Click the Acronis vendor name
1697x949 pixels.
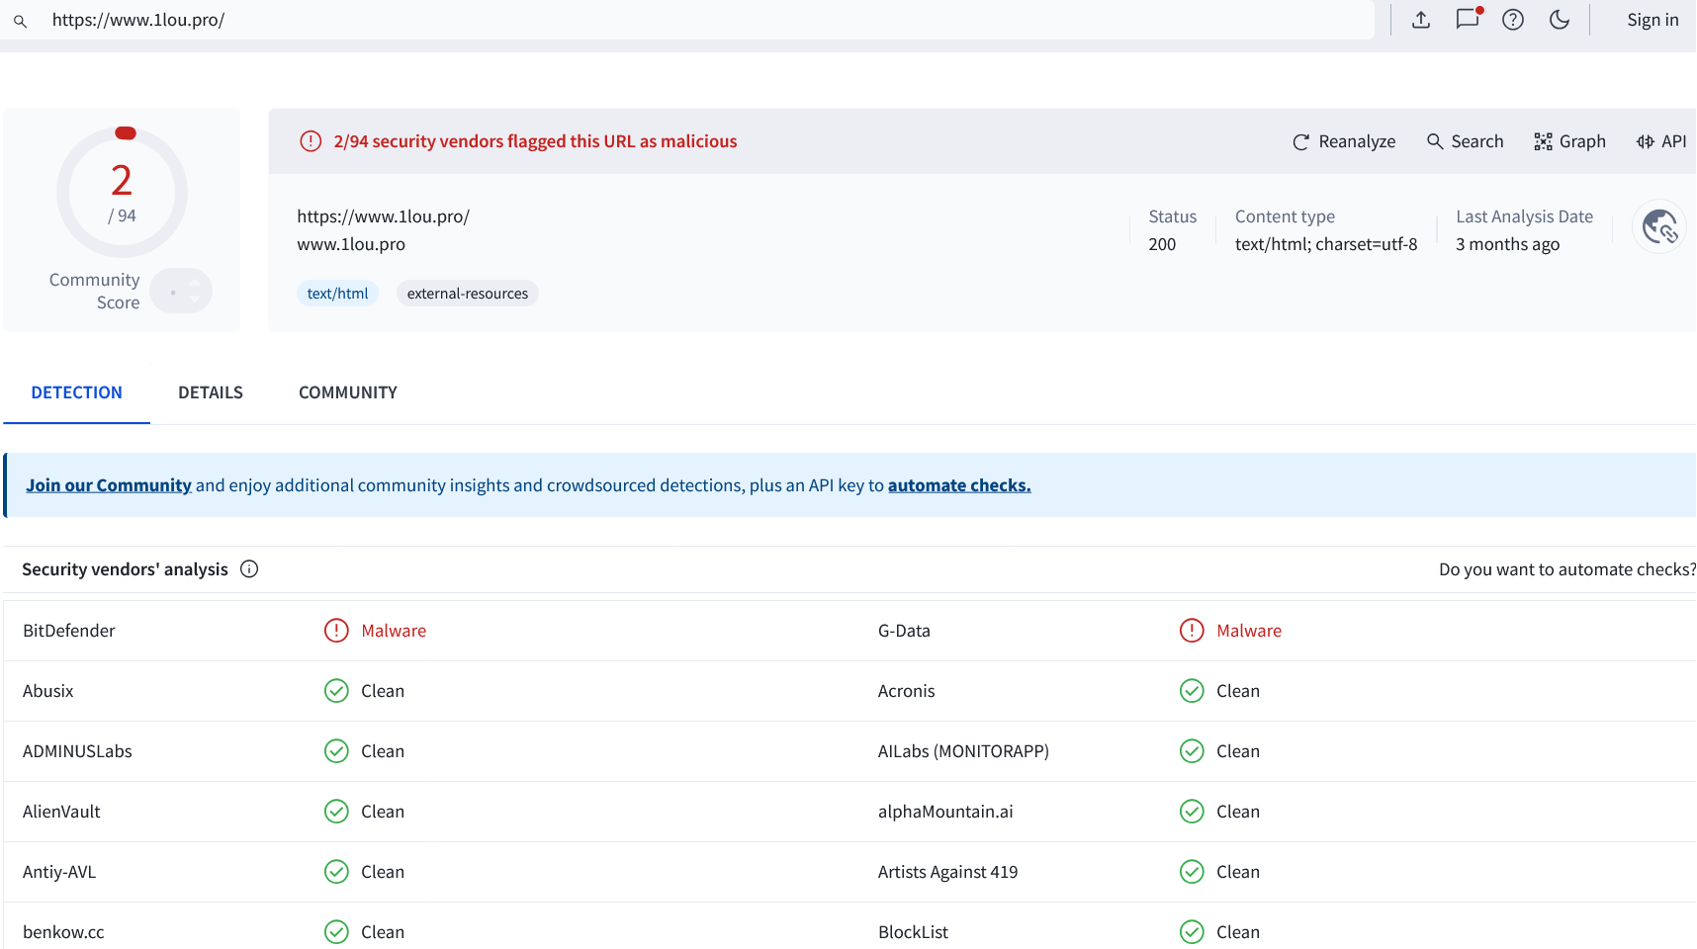907,691
